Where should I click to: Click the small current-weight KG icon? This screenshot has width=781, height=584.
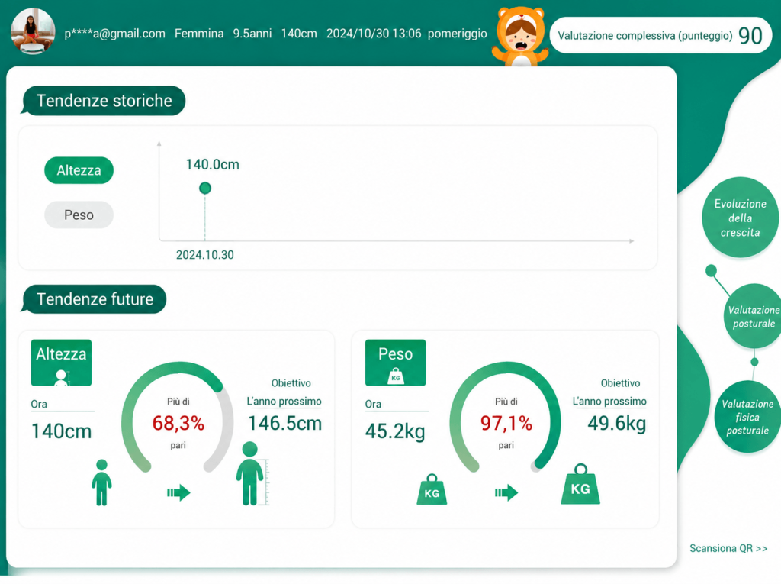(x=432, y=490)
